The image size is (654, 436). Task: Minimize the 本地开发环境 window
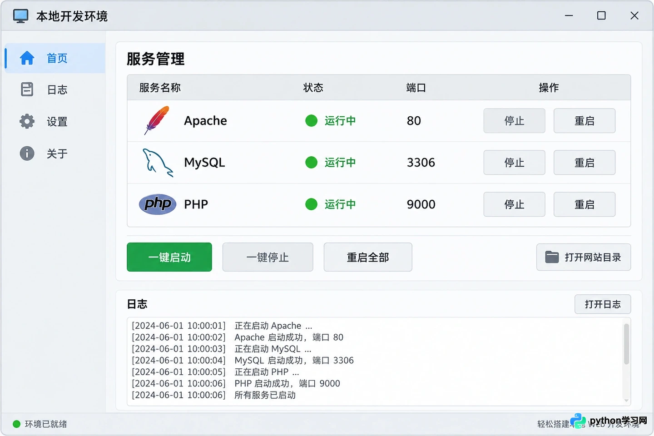(569, 16)
